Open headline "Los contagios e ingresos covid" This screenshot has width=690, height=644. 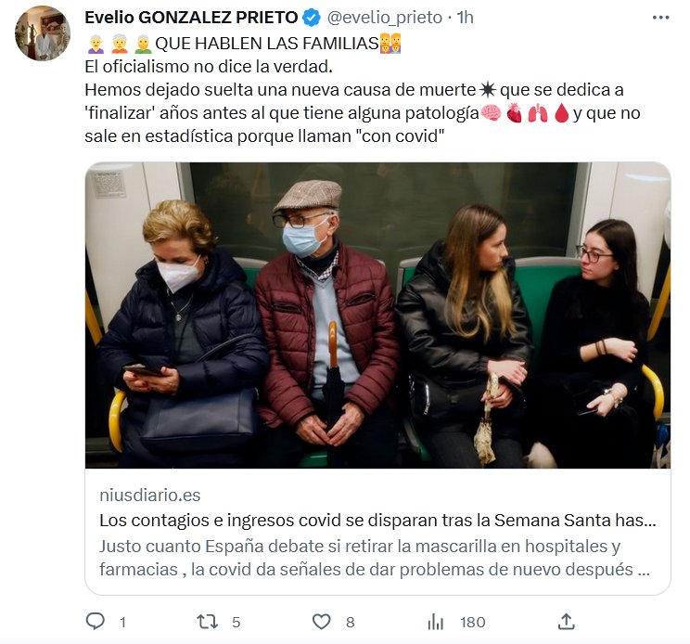(x=377, y=520)
